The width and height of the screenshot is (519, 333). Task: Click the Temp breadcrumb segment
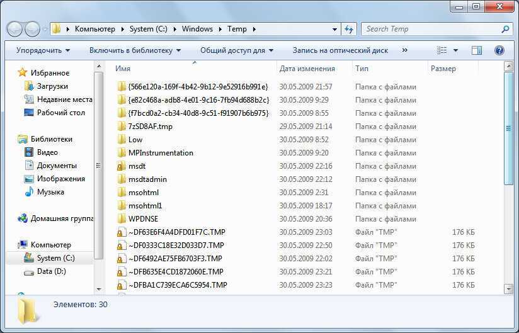coord(237,29)
